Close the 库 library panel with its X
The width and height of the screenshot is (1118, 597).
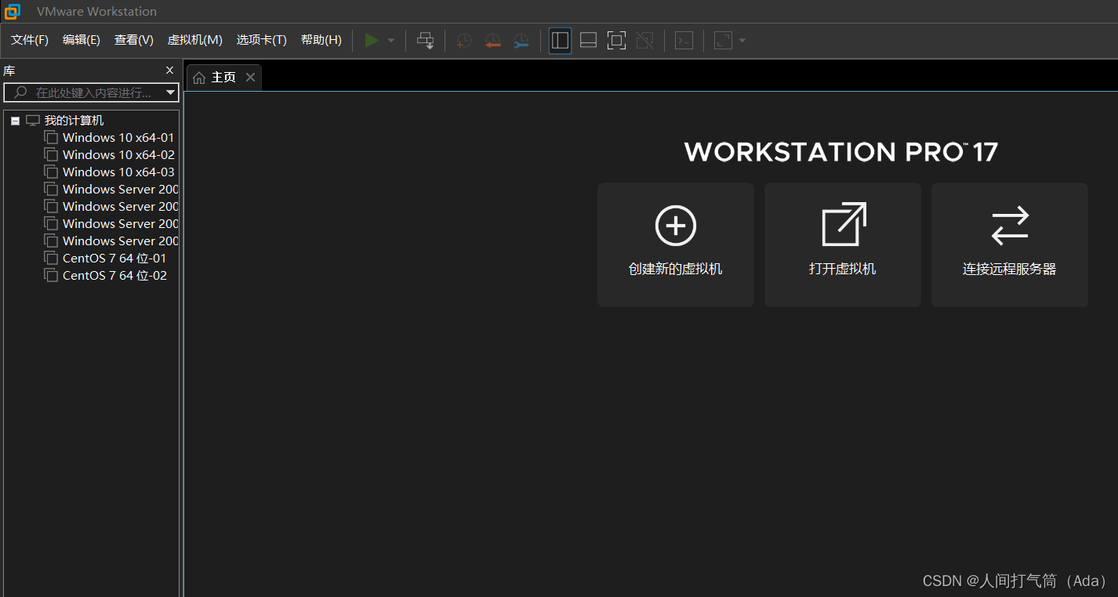(x=170, y=71)
